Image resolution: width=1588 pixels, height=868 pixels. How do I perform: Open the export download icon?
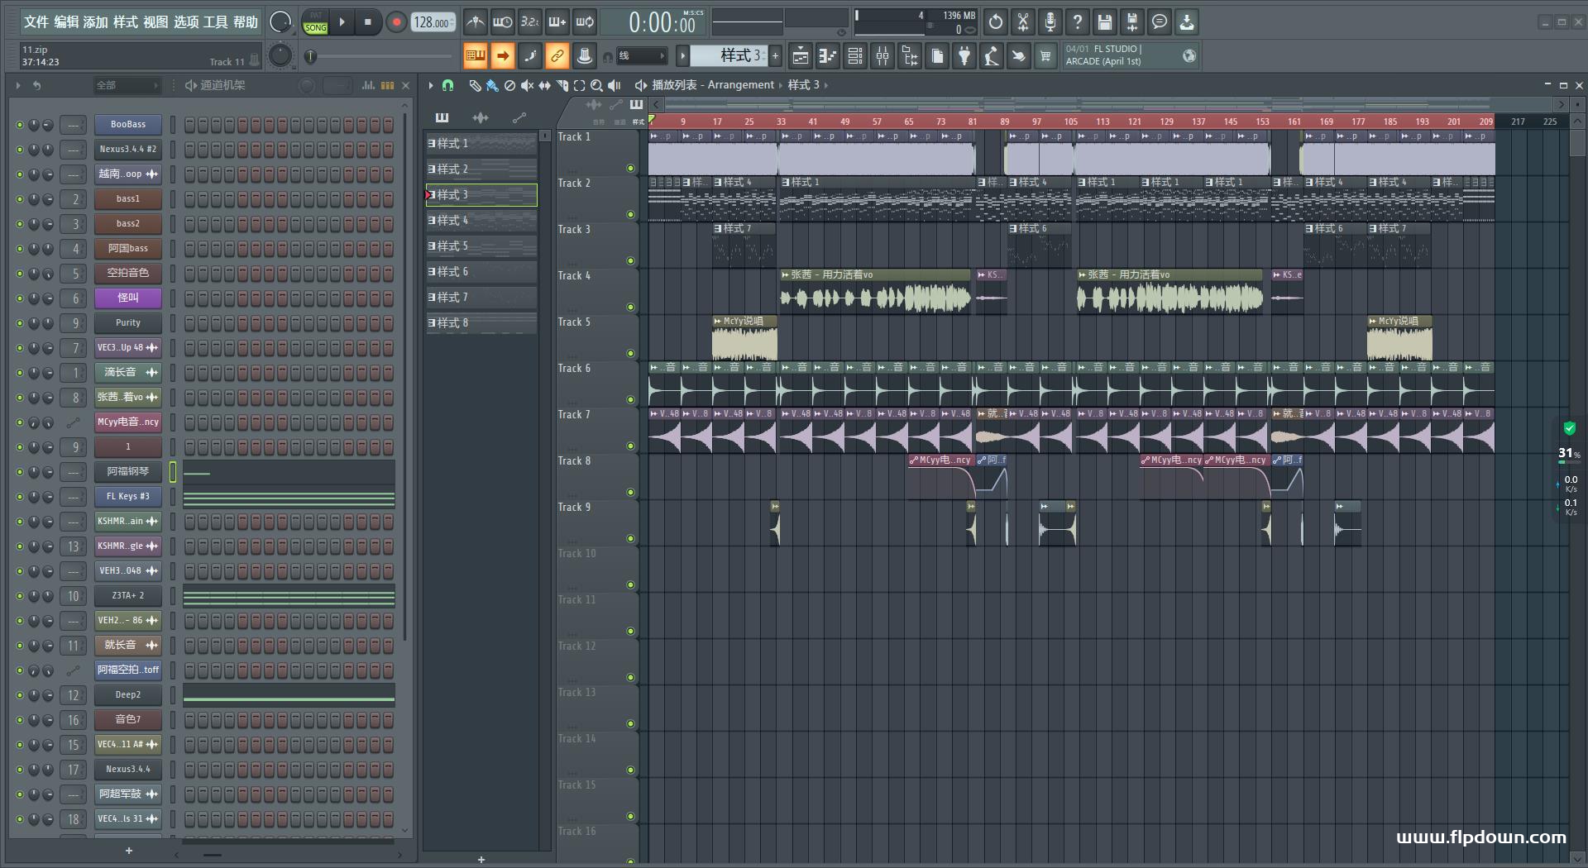(x=1187, y=22)
